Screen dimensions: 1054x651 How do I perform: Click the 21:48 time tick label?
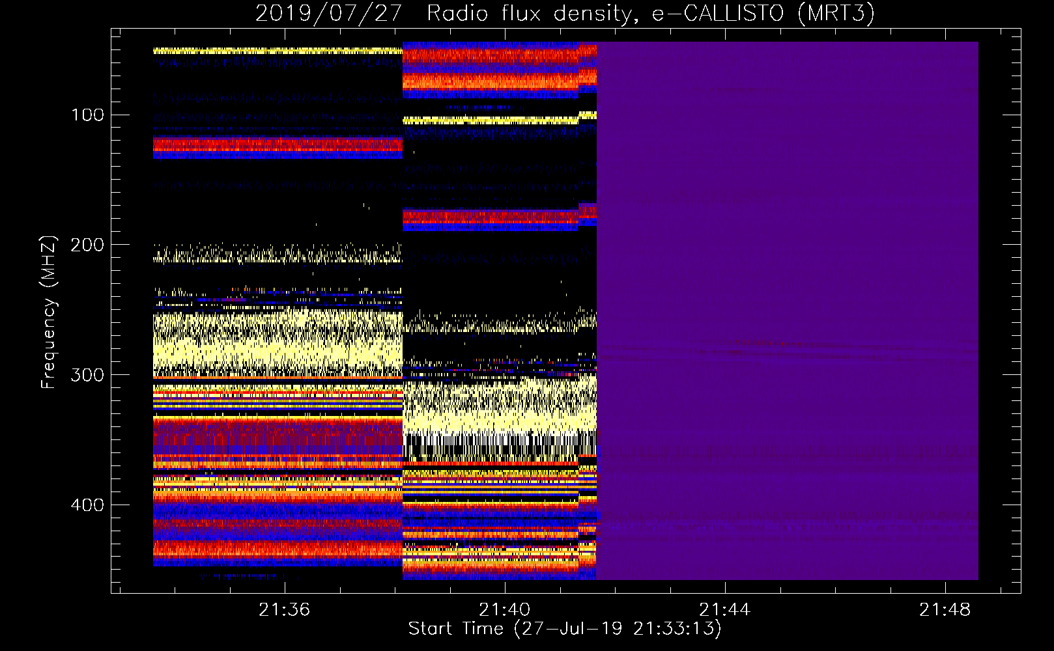click(945, 610)
